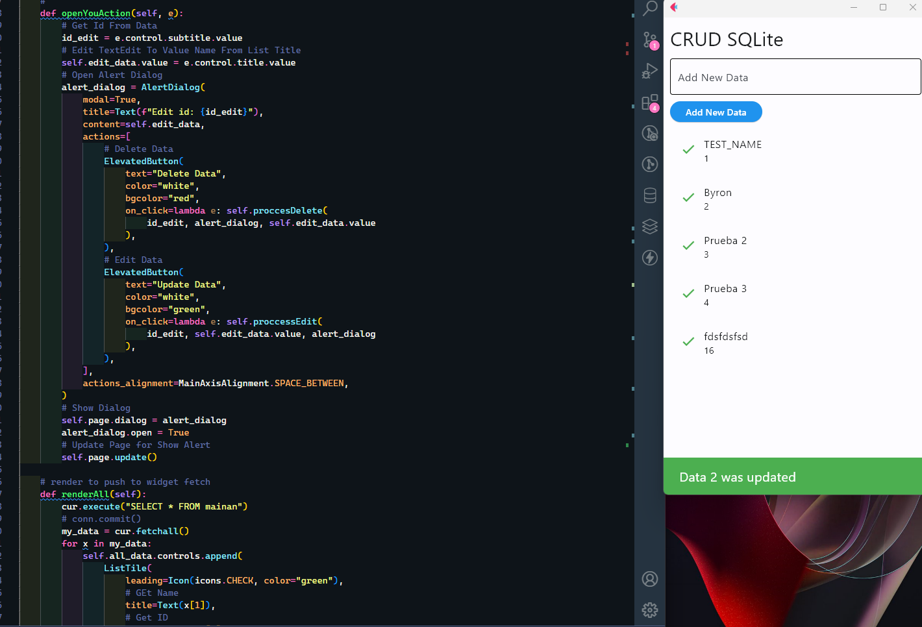Open the Manage settings gear

coord(649,610)
